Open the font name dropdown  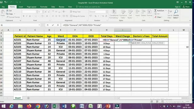click(x=37, y=12)
